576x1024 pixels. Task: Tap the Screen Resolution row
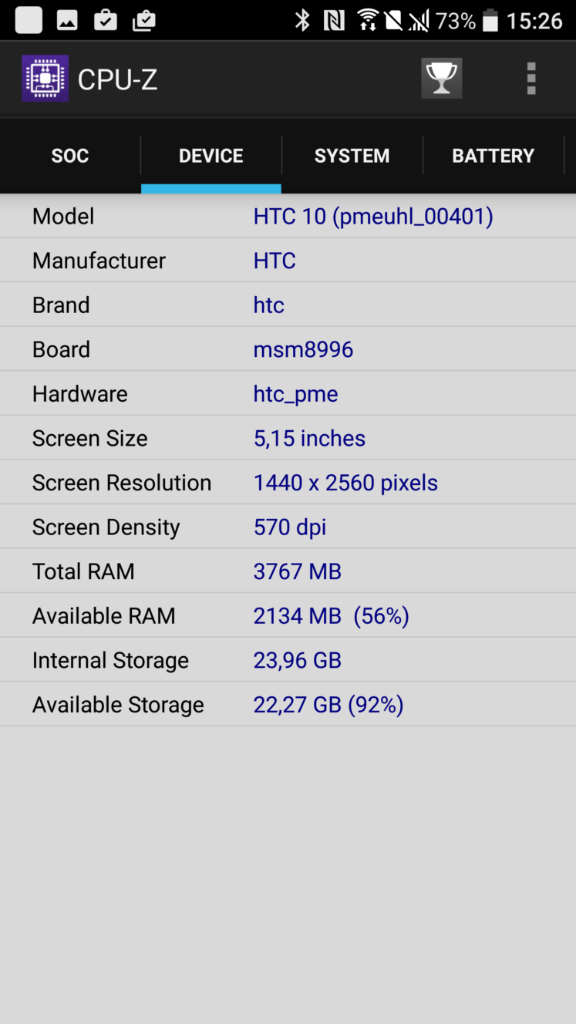tap(288, 483)
